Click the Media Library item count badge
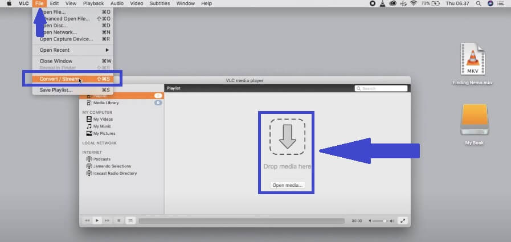Image resolution: width=511 pixels, height=242 pixels. 158,102
